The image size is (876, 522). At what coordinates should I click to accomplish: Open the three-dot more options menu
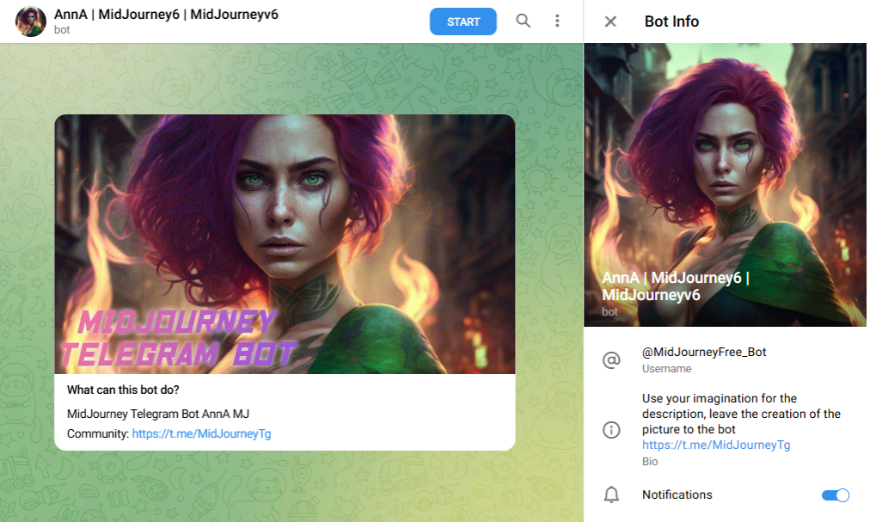(557, 21)
